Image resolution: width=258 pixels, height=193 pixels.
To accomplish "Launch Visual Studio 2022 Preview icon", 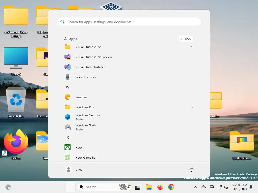I will point(68,57).
